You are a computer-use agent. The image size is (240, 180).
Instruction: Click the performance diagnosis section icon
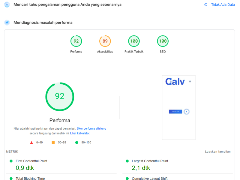[x=7, y=22]
